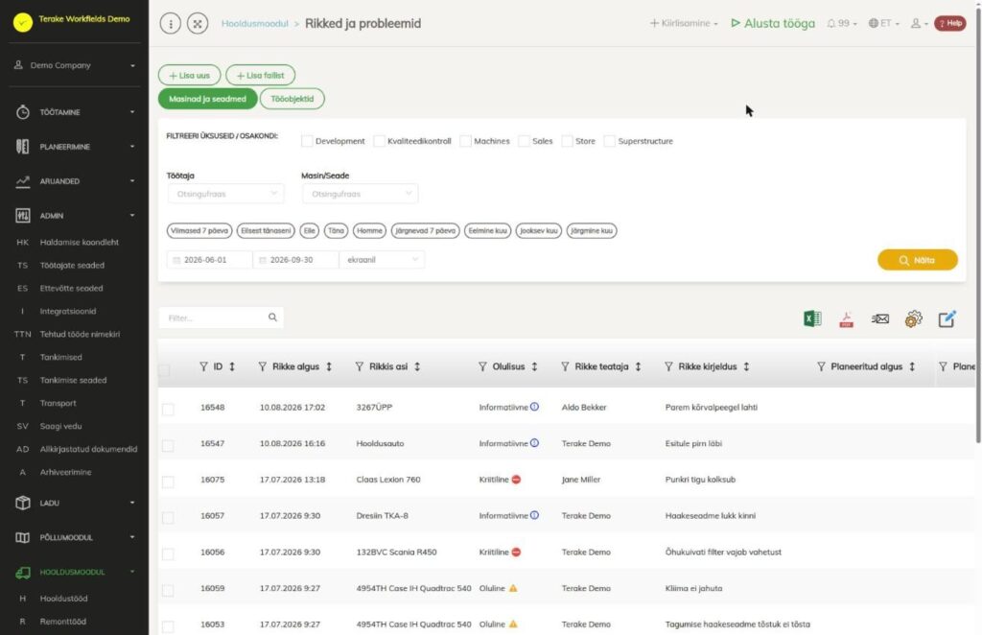This screenshot has height=635, width=982.
Task: Click the yellow Näita button
Action: [918, 260]
